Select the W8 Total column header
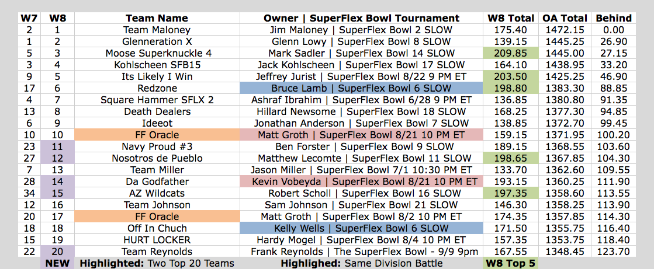 [511, 18]
